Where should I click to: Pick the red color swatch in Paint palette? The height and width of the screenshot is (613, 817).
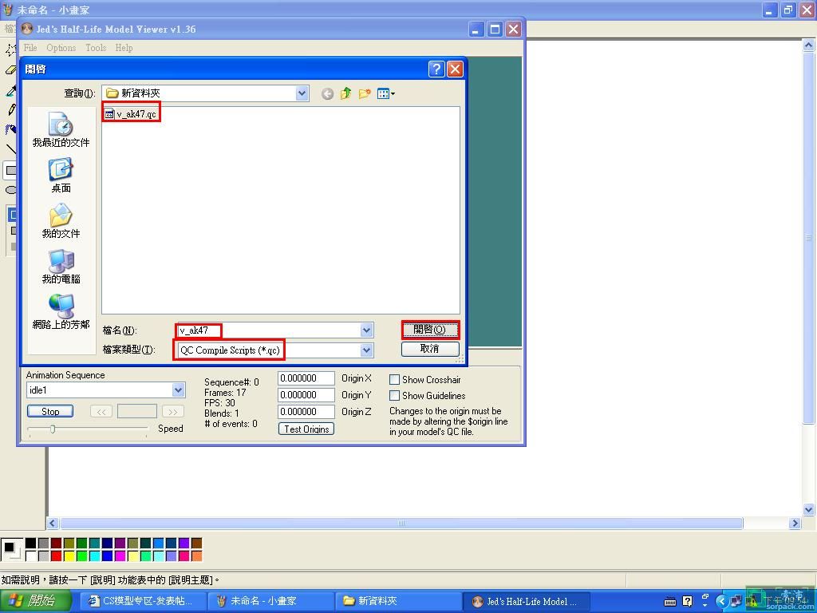tap(57, 556)
